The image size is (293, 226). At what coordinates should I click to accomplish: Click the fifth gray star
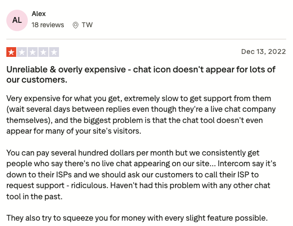pos(54,52)
